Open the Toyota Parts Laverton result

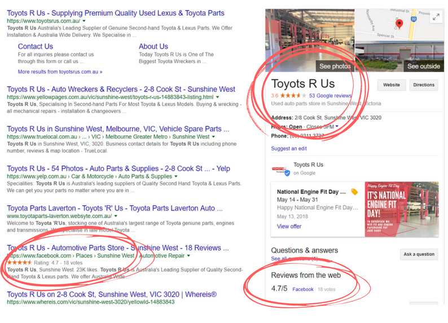(x=115, y=208)
